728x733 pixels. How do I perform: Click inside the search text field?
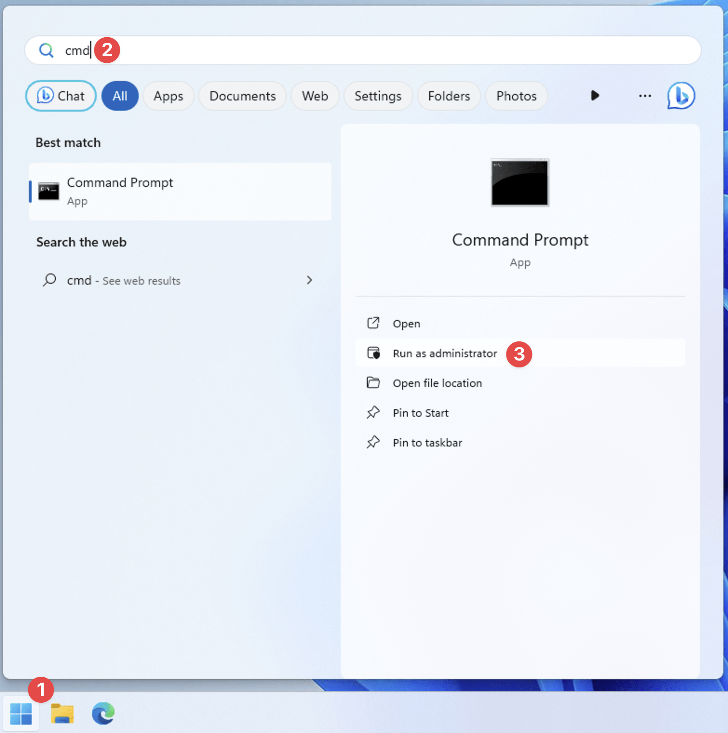point(363,50)
